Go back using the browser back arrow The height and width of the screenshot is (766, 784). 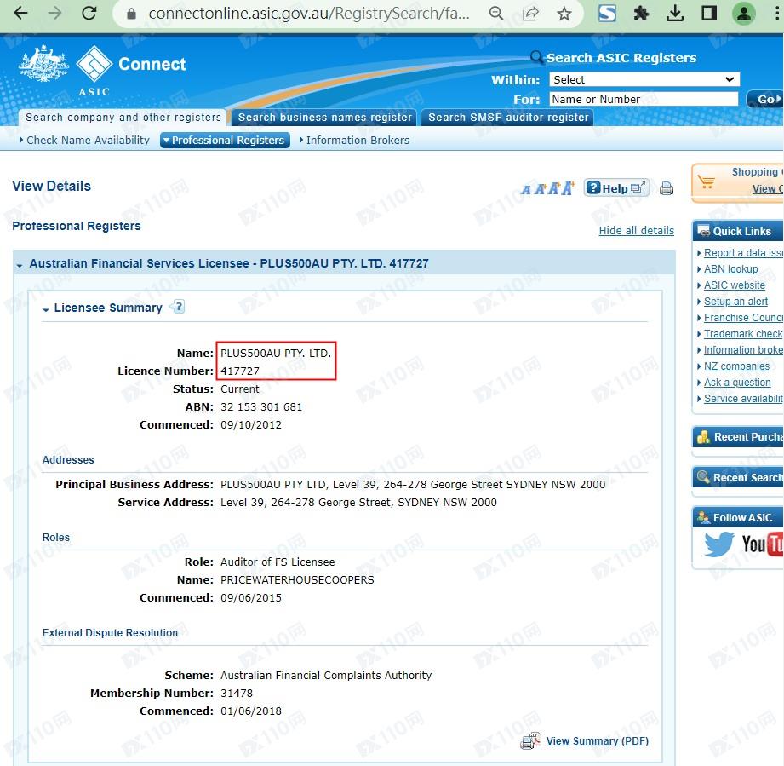point(21,14)
